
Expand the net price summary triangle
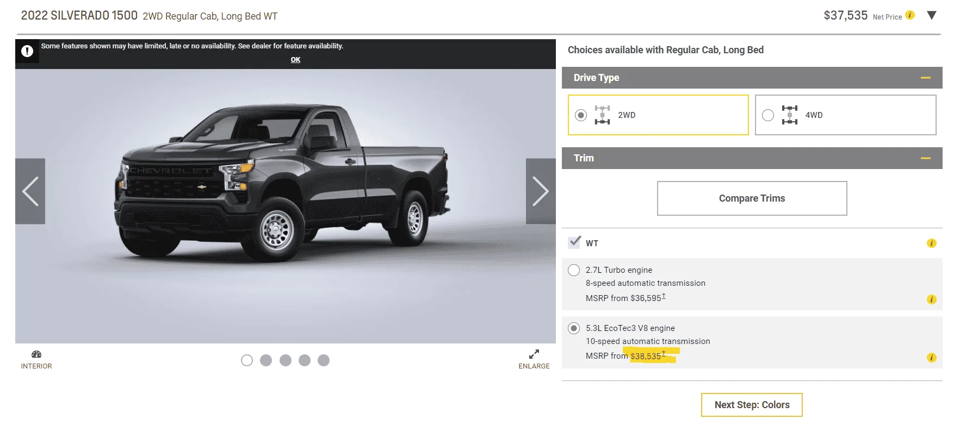pyautogui.click(x=932, y=15)
